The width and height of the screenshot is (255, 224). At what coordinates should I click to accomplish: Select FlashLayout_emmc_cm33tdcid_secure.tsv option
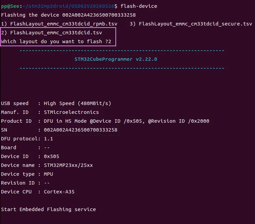191,24
